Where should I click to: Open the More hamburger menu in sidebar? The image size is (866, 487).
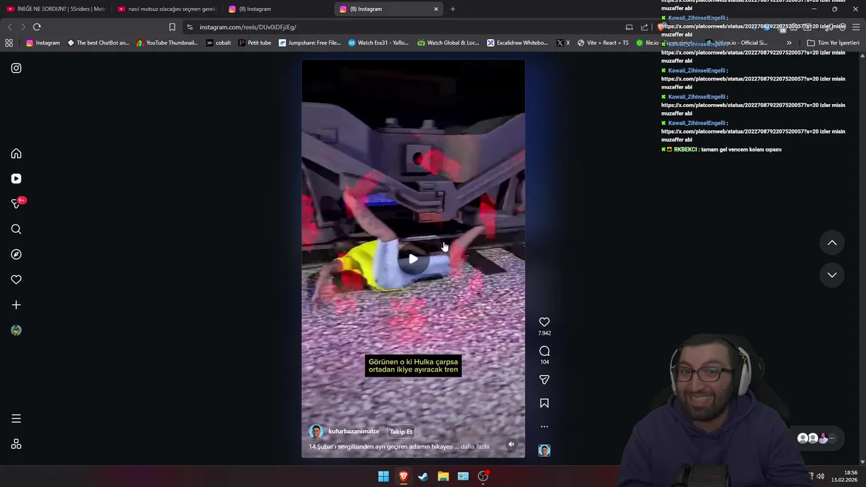[x=16, y=419]
